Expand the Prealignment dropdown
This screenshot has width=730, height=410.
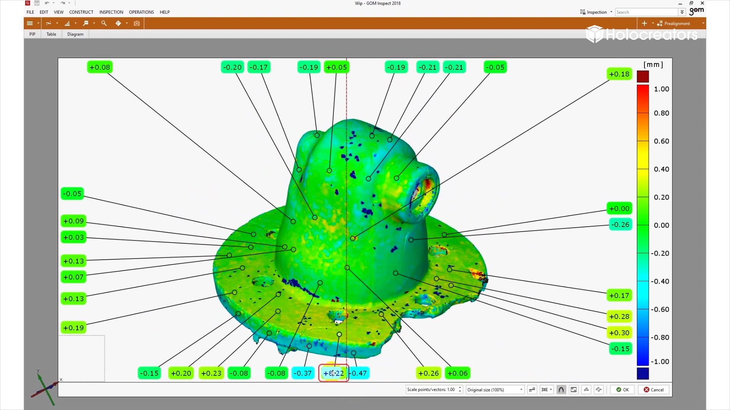tap(703, 24)
